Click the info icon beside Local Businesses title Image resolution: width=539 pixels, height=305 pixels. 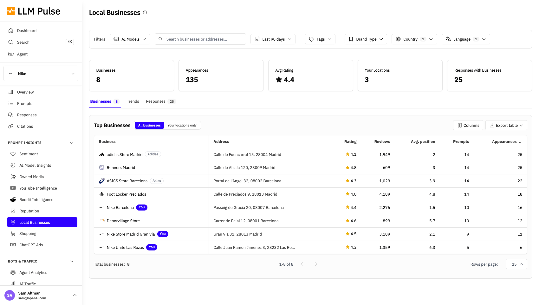pos(145,13)
